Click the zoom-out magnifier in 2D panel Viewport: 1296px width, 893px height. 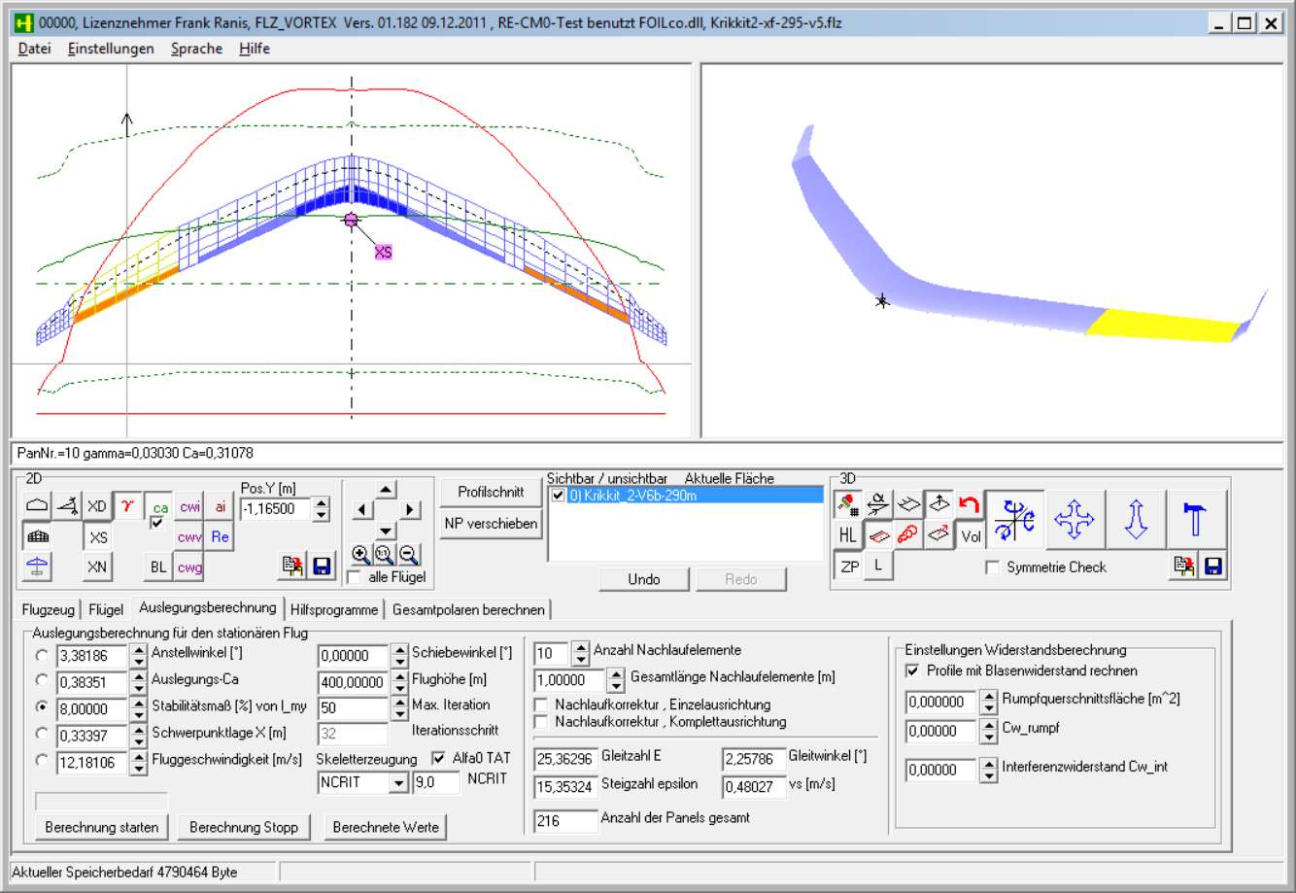(409, 555)
